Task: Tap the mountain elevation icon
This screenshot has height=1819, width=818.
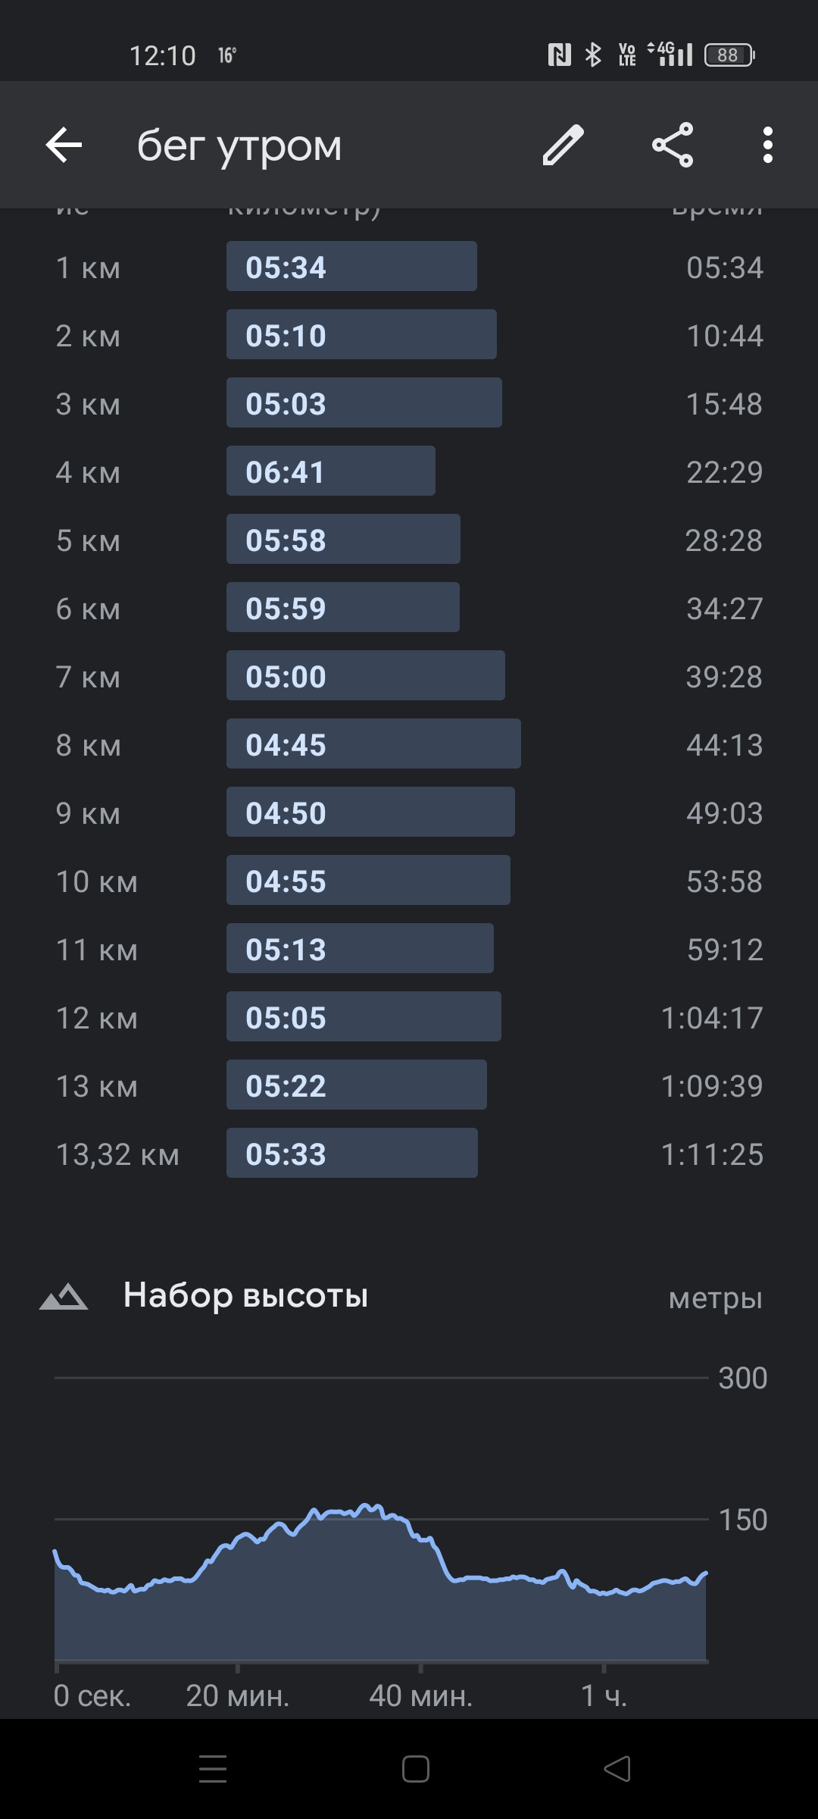Action: (64, 1296)
